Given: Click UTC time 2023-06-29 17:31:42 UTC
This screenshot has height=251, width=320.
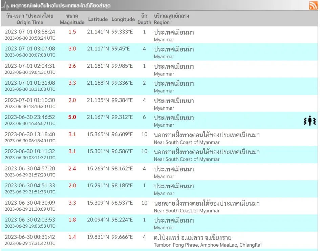Looking at the screenshot, I should point(30,243).
